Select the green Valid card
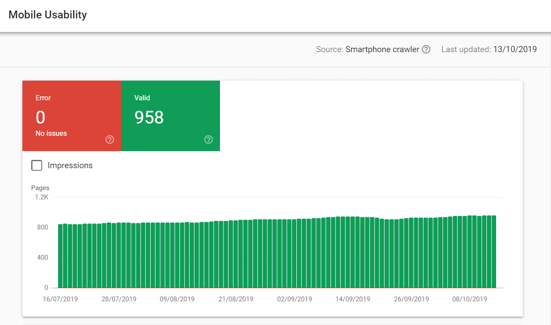 (170, 116)
